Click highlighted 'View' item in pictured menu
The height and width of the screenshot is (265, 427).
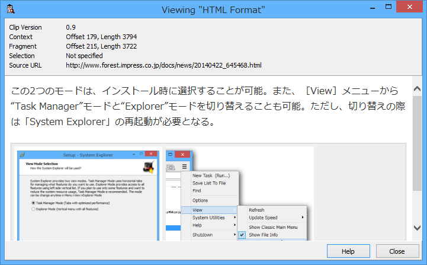point(209,210)
